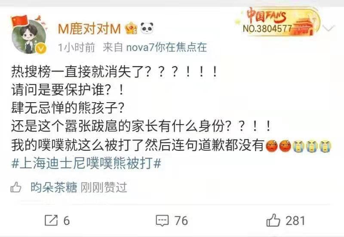Open hashtag #上海迪士尼噗噗熊被打#
Image resolution: width=344 pixels, height=237 pixels.
[86, 164]
